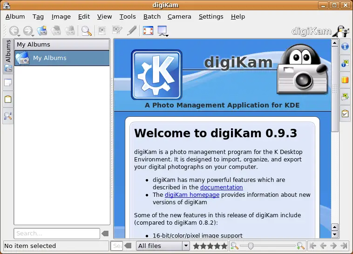Create a new album with the New Album icon

click(42, 31)
